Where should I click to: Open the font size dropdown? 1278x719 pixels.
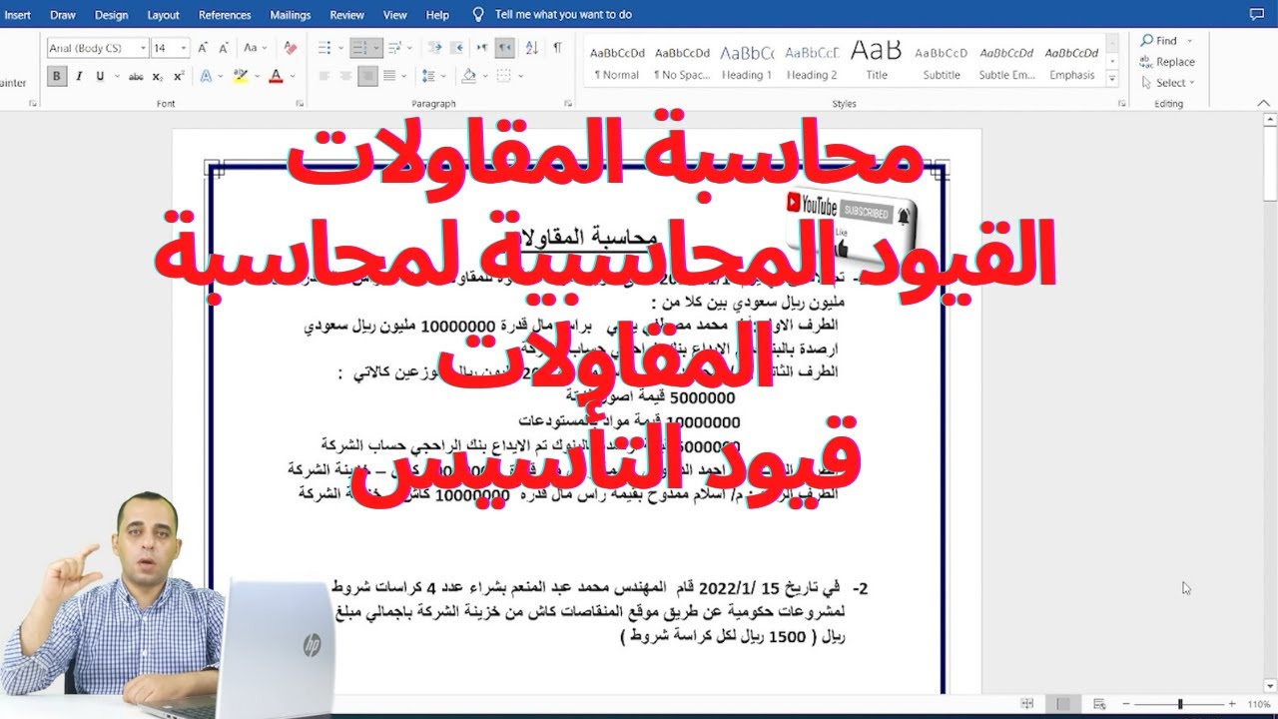(184, 47)
